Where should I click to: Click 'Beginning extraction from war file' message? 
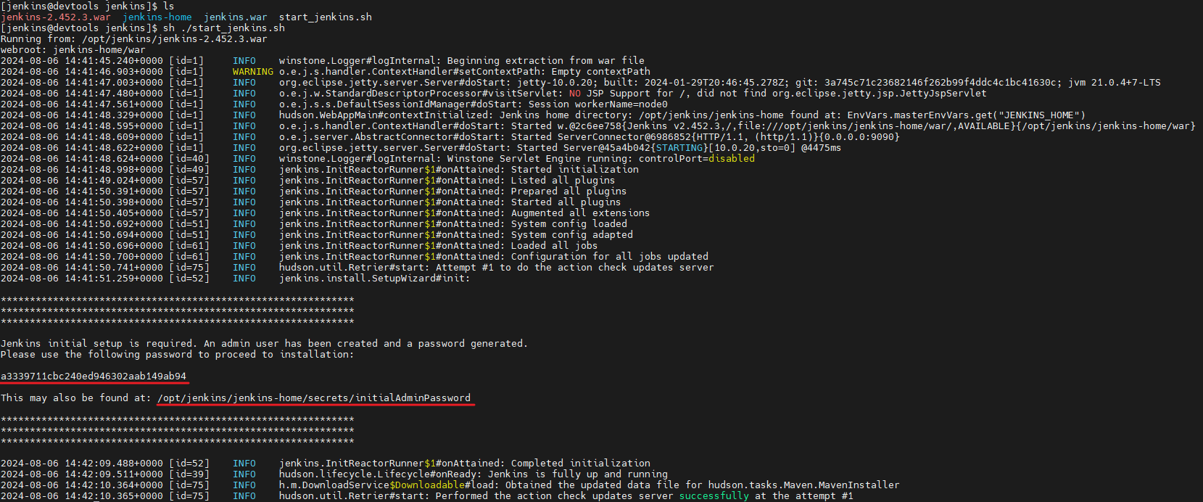pos(546,60)
